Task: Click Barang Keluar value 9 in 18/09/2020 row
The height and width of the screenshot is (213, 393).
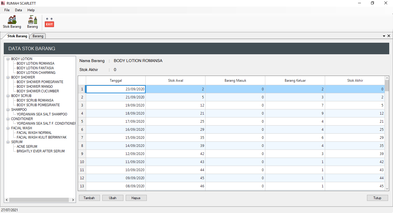Action: tap(295, 113)
